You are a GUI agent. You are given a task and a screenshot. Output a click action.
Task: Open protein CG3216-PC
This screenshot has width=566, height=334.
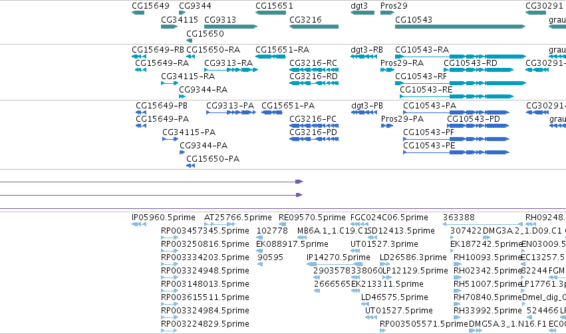click(314, 126)
